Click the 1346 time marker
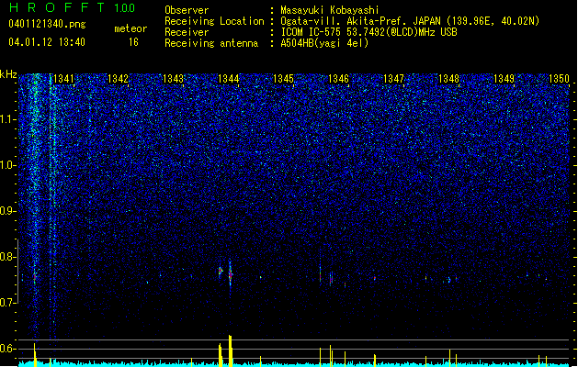The width and height of the screenshot is (578, 367). click(338, 79)
